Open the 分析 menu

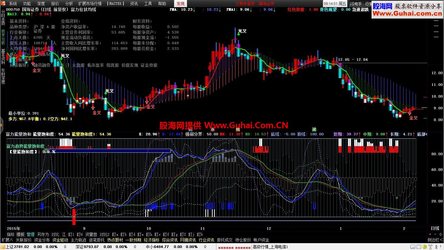click(69, 4)
